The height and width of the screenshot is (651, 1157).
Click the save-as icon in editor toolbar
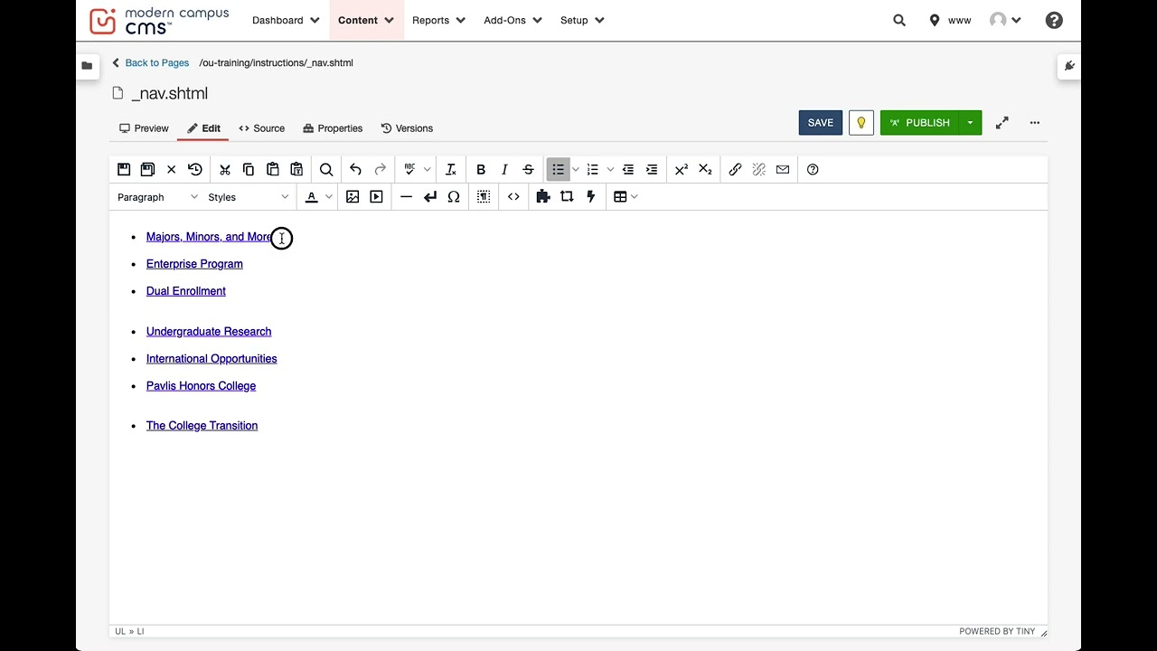147,169
